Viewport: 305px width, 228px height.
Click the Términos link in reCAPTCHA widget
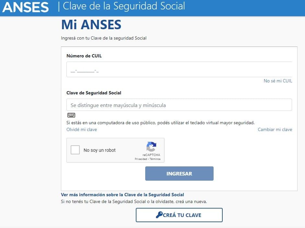[156, 159]
